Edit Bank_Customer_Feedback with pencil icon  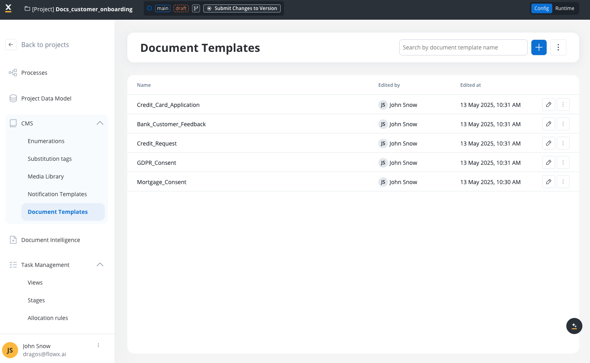click(x=549, y=124)
